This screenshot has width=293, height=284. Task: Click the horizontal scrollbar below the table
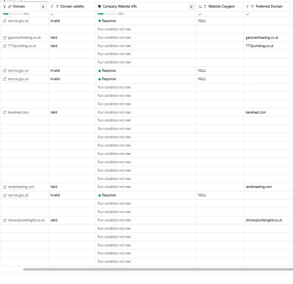(x=158, y=270)
